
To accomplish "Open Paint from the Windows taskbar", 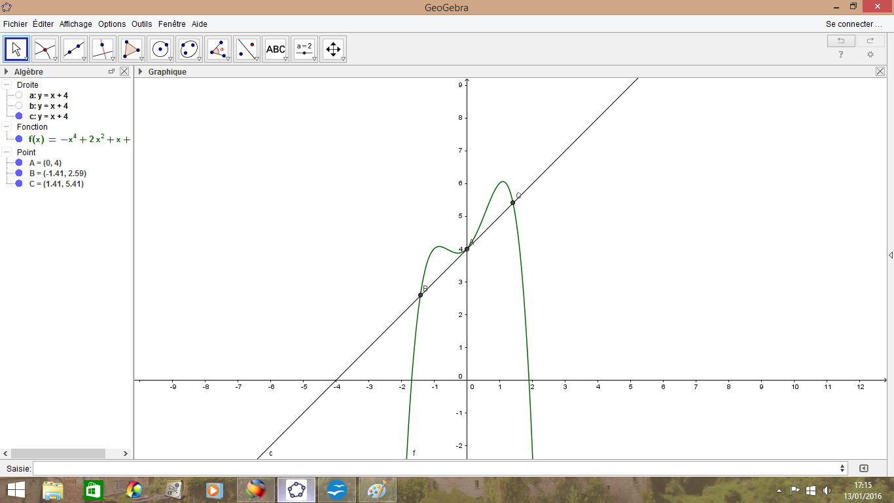I will click(377, 490).
